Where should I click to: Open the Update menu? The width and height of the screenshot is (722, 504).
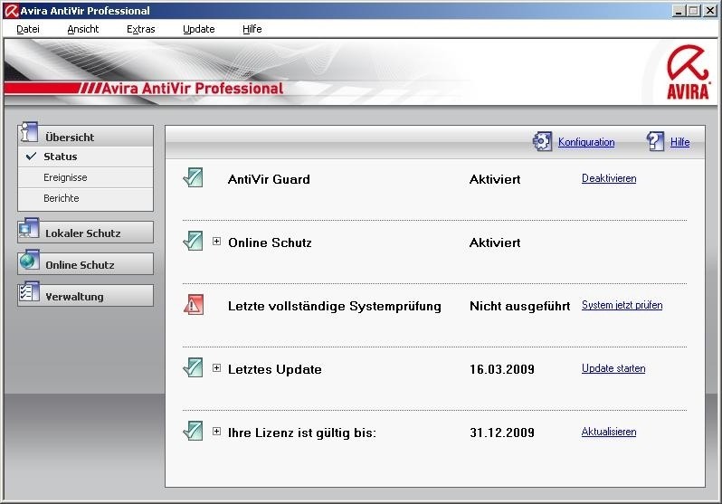pyautogui.click(x=198, y=29)
